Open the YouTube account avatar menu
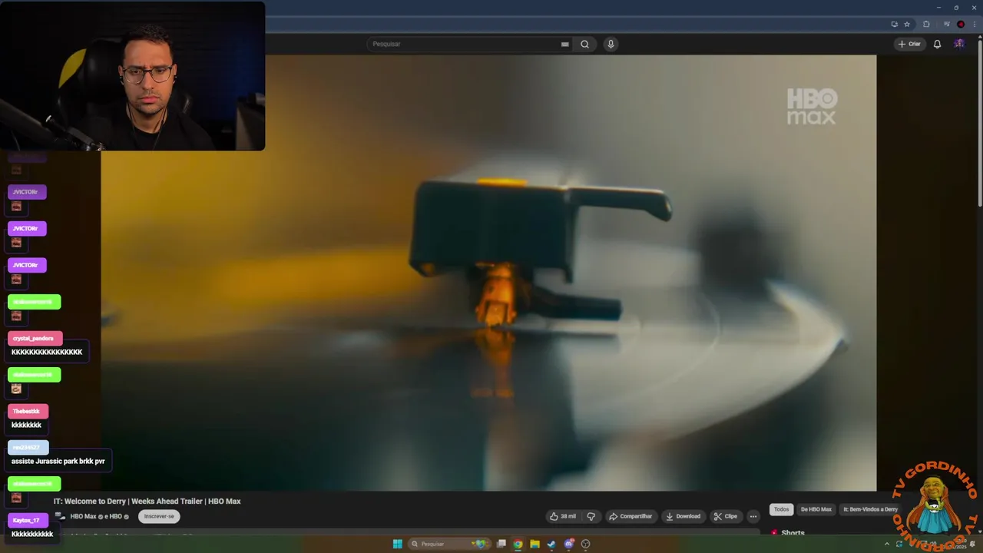Screen dimensions: 983x553 pos(959,44)
